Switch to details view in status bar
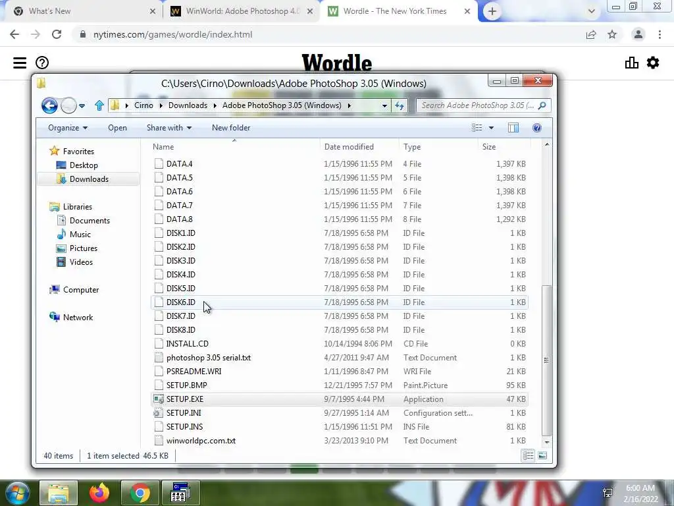The width and height of the screenshot is (674, 506). pyautogui.click(x=529, y=456)
